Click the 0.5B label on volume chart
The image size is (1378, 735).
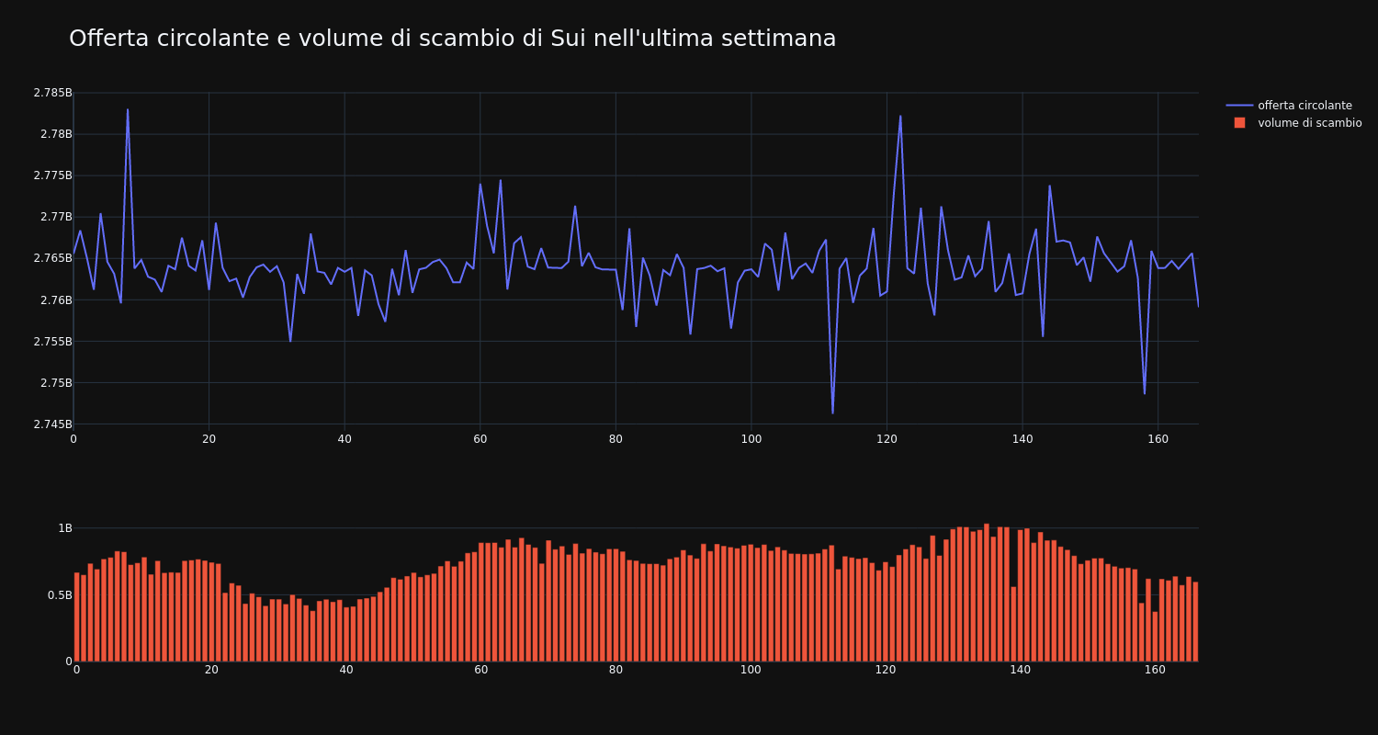click(59, 594)
